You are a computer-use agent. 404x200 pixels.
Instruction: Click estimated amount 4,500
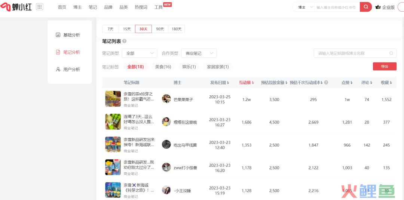tap(274, 122)
